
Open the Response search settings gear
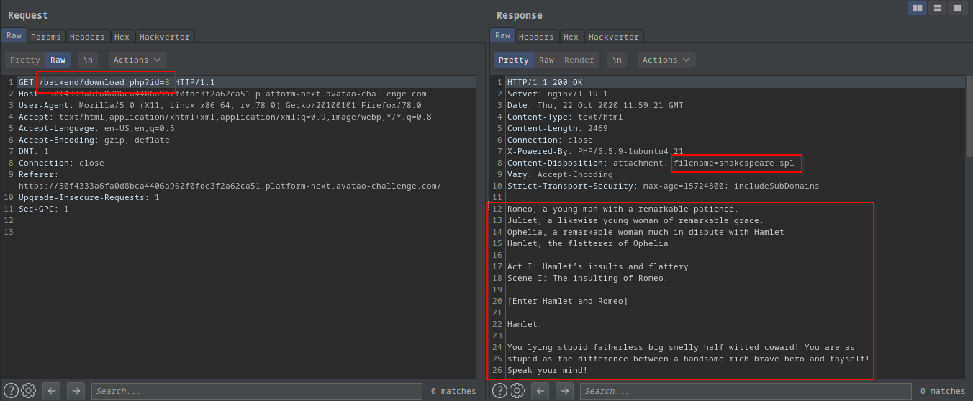coord(517,391)
